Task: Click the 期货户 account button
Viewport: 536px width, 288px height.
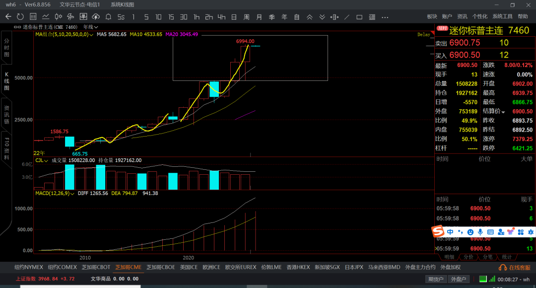Action: pos(436,279)
